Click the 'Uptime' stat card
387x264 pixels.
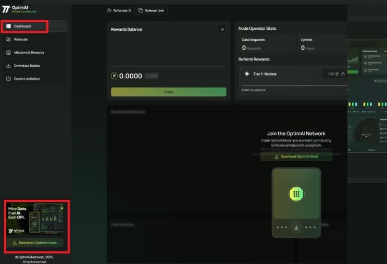pos(322,44)
